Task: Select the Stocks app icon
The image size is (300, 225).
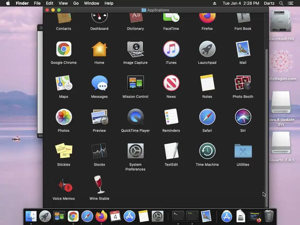Action: point(99,151)
